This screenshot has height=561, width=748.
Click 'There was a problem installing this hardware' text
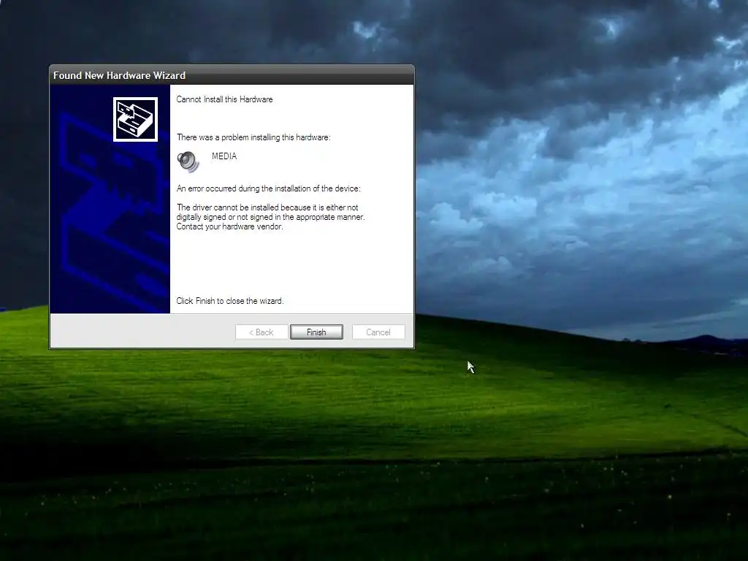[253, 137]
